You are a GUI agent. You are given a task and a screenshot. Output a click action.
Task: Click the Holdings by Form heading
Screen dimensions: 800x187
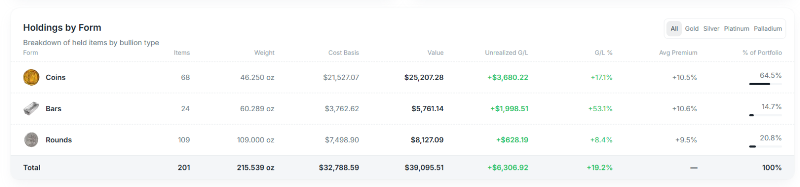(62, 28)
